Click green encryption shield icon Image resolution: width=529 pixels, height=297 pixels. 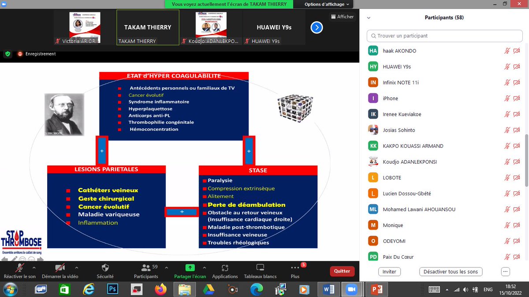(x=7, y=54)
